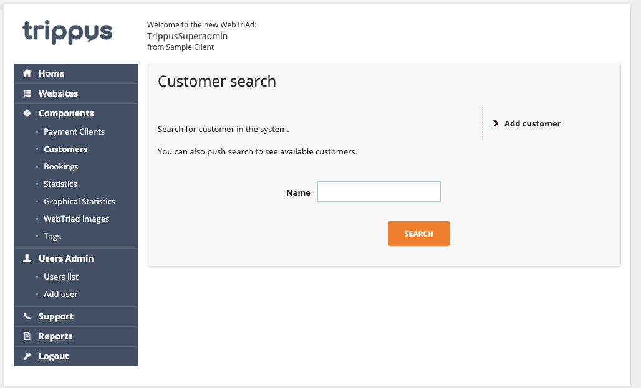Screen dimensions: 641x388
Task: Click the Support phone icon
Action: point(27,316)
